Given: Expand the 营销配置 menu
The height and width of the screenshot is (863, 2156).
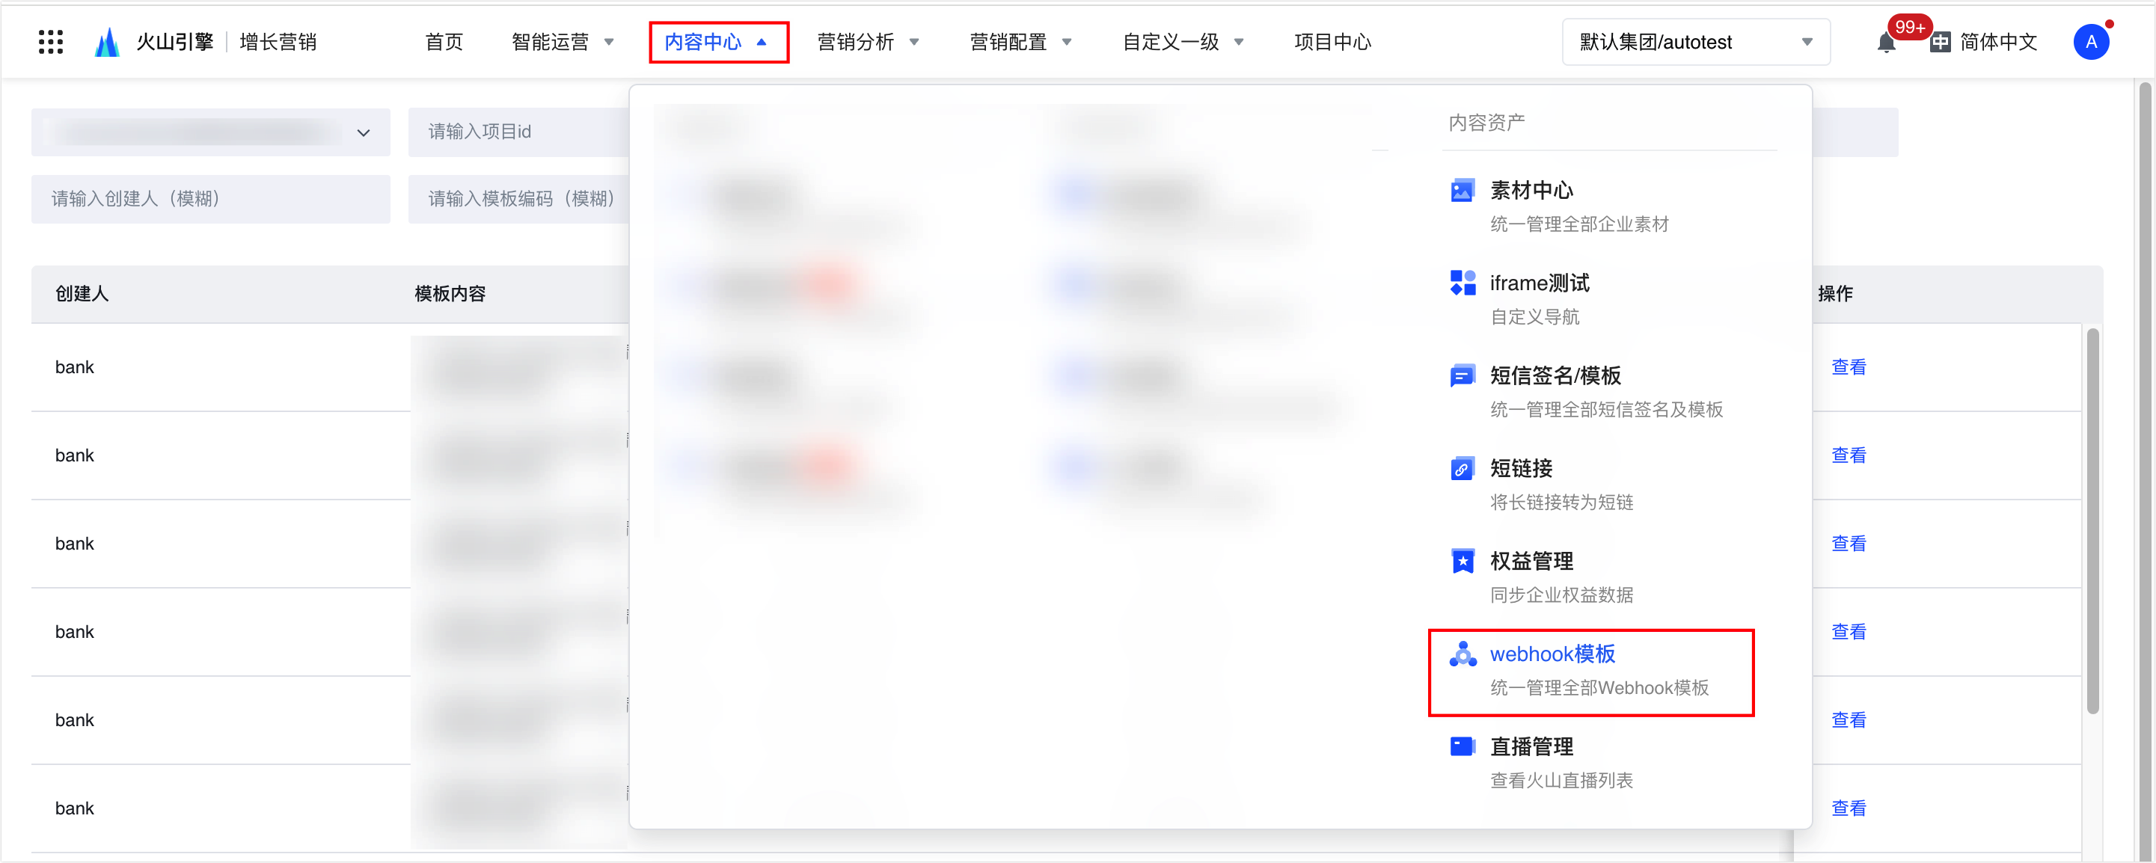Looking at the screenshot, I should point(1020,42).
